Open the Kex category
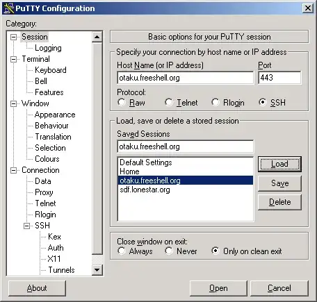This screenshot has width=317, height=302. pos(54,237)
